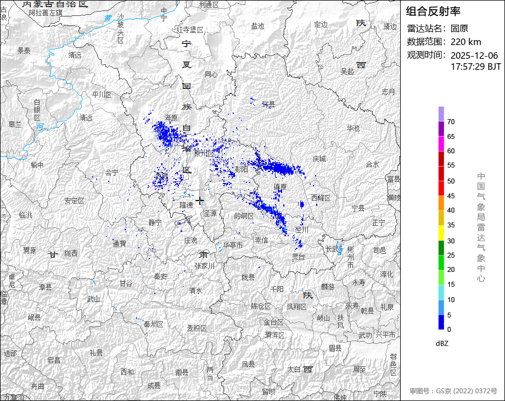Click the map label 灵台
Viewport: 505px width, 401px height.
pos(298,257)
